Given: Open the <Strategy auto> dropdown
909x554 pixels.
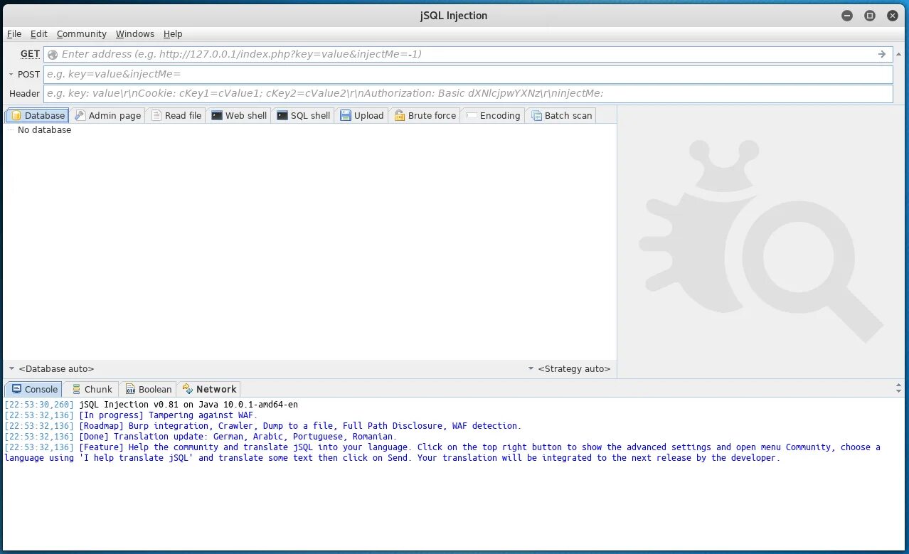Looking at the screenshot, I should point(569,369).
